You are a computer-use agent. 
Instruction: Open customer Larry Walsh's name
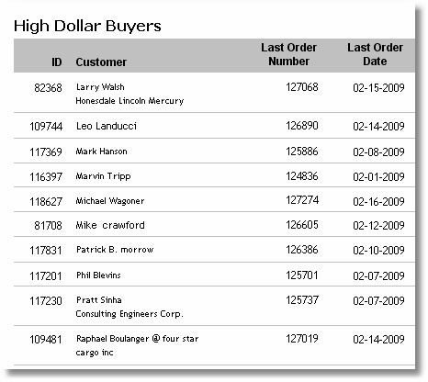[x=100, y=87]
